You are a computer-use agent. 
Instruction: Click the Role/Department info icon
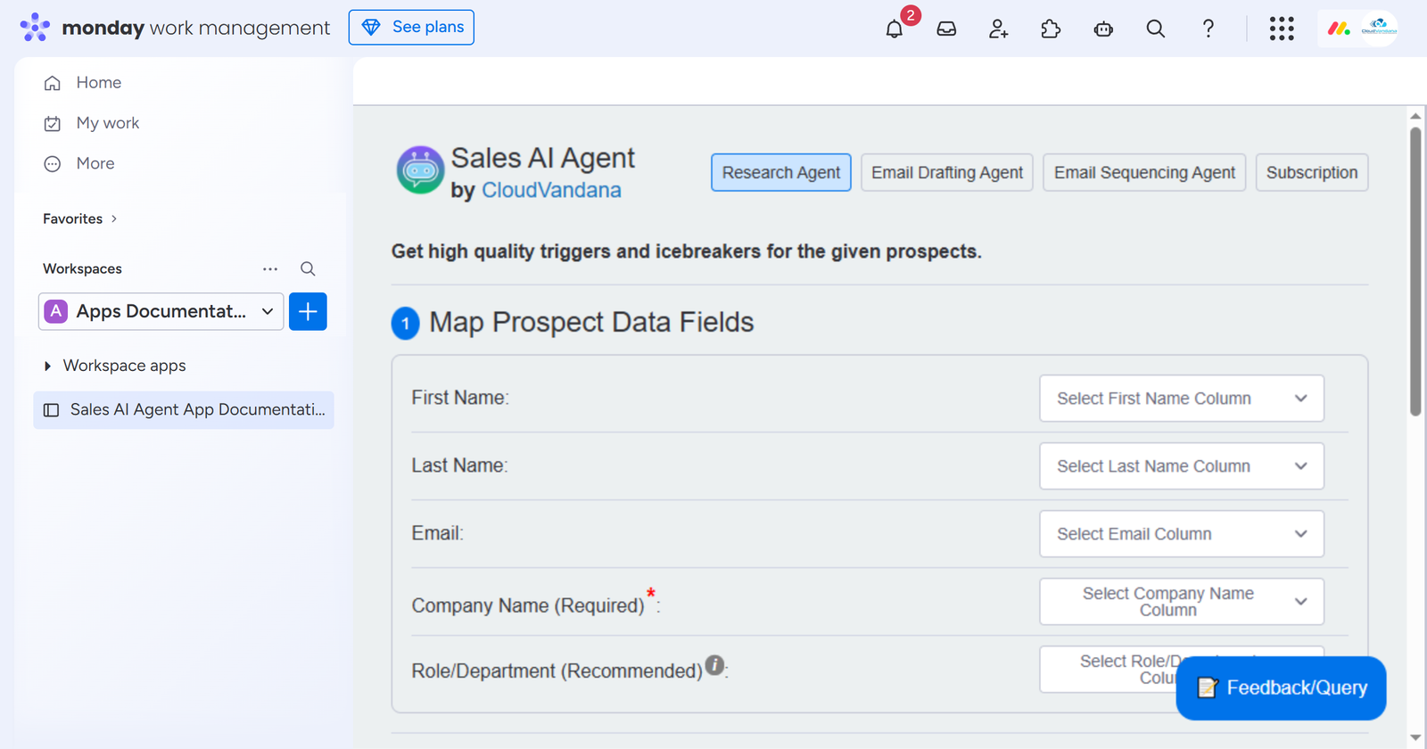click(x=714, y=664)
